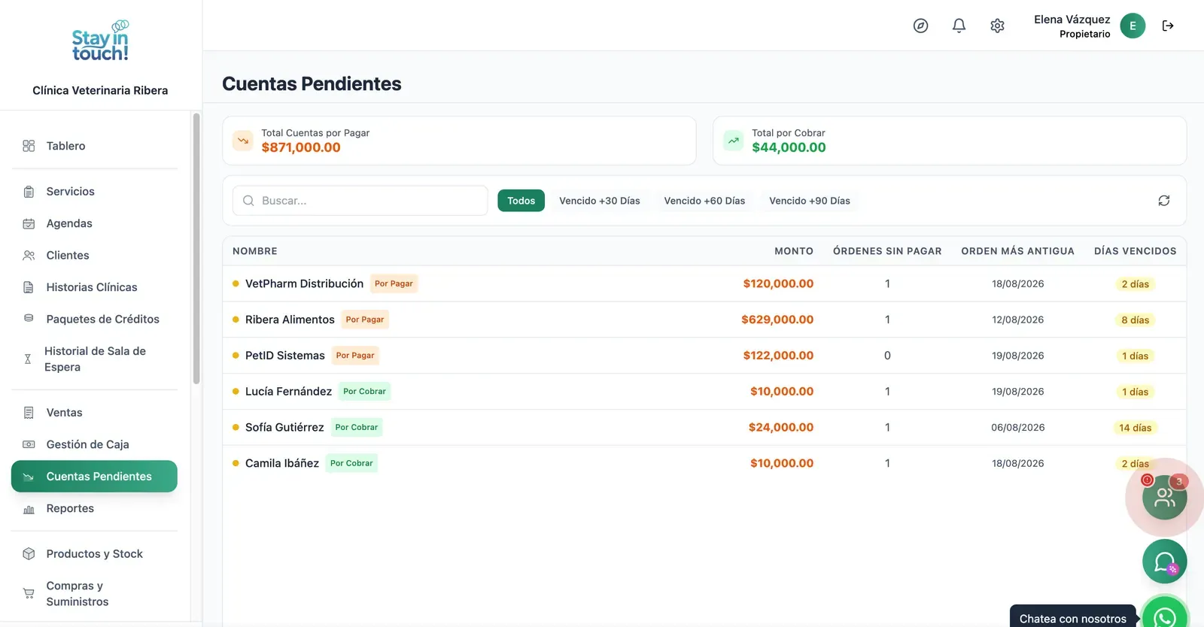
Task: Open the WhatsApp chat button
Action: tap(1165, 615)
